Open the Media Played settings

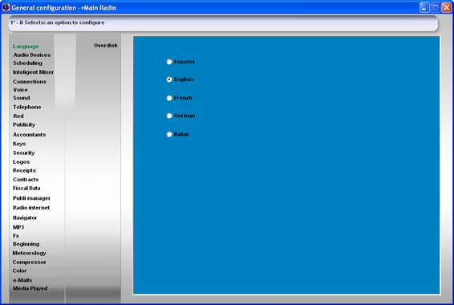click(x=30, y=288)
